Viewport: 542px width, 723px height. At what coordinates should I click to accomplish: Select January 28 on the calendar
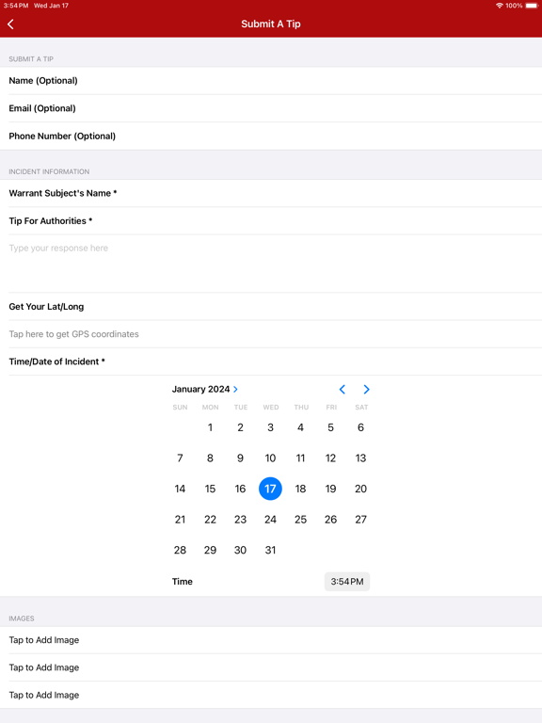pos(180,550)
